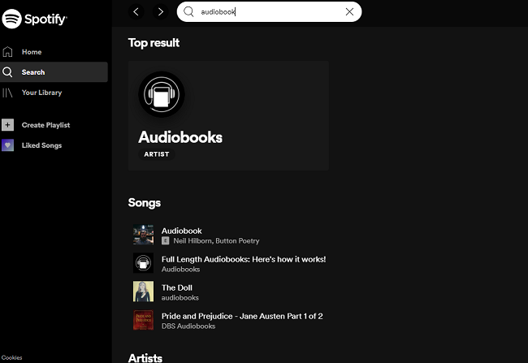Click the Search menu label
The width and height of the screenshot is (528, 363).
tap(33, 72)
